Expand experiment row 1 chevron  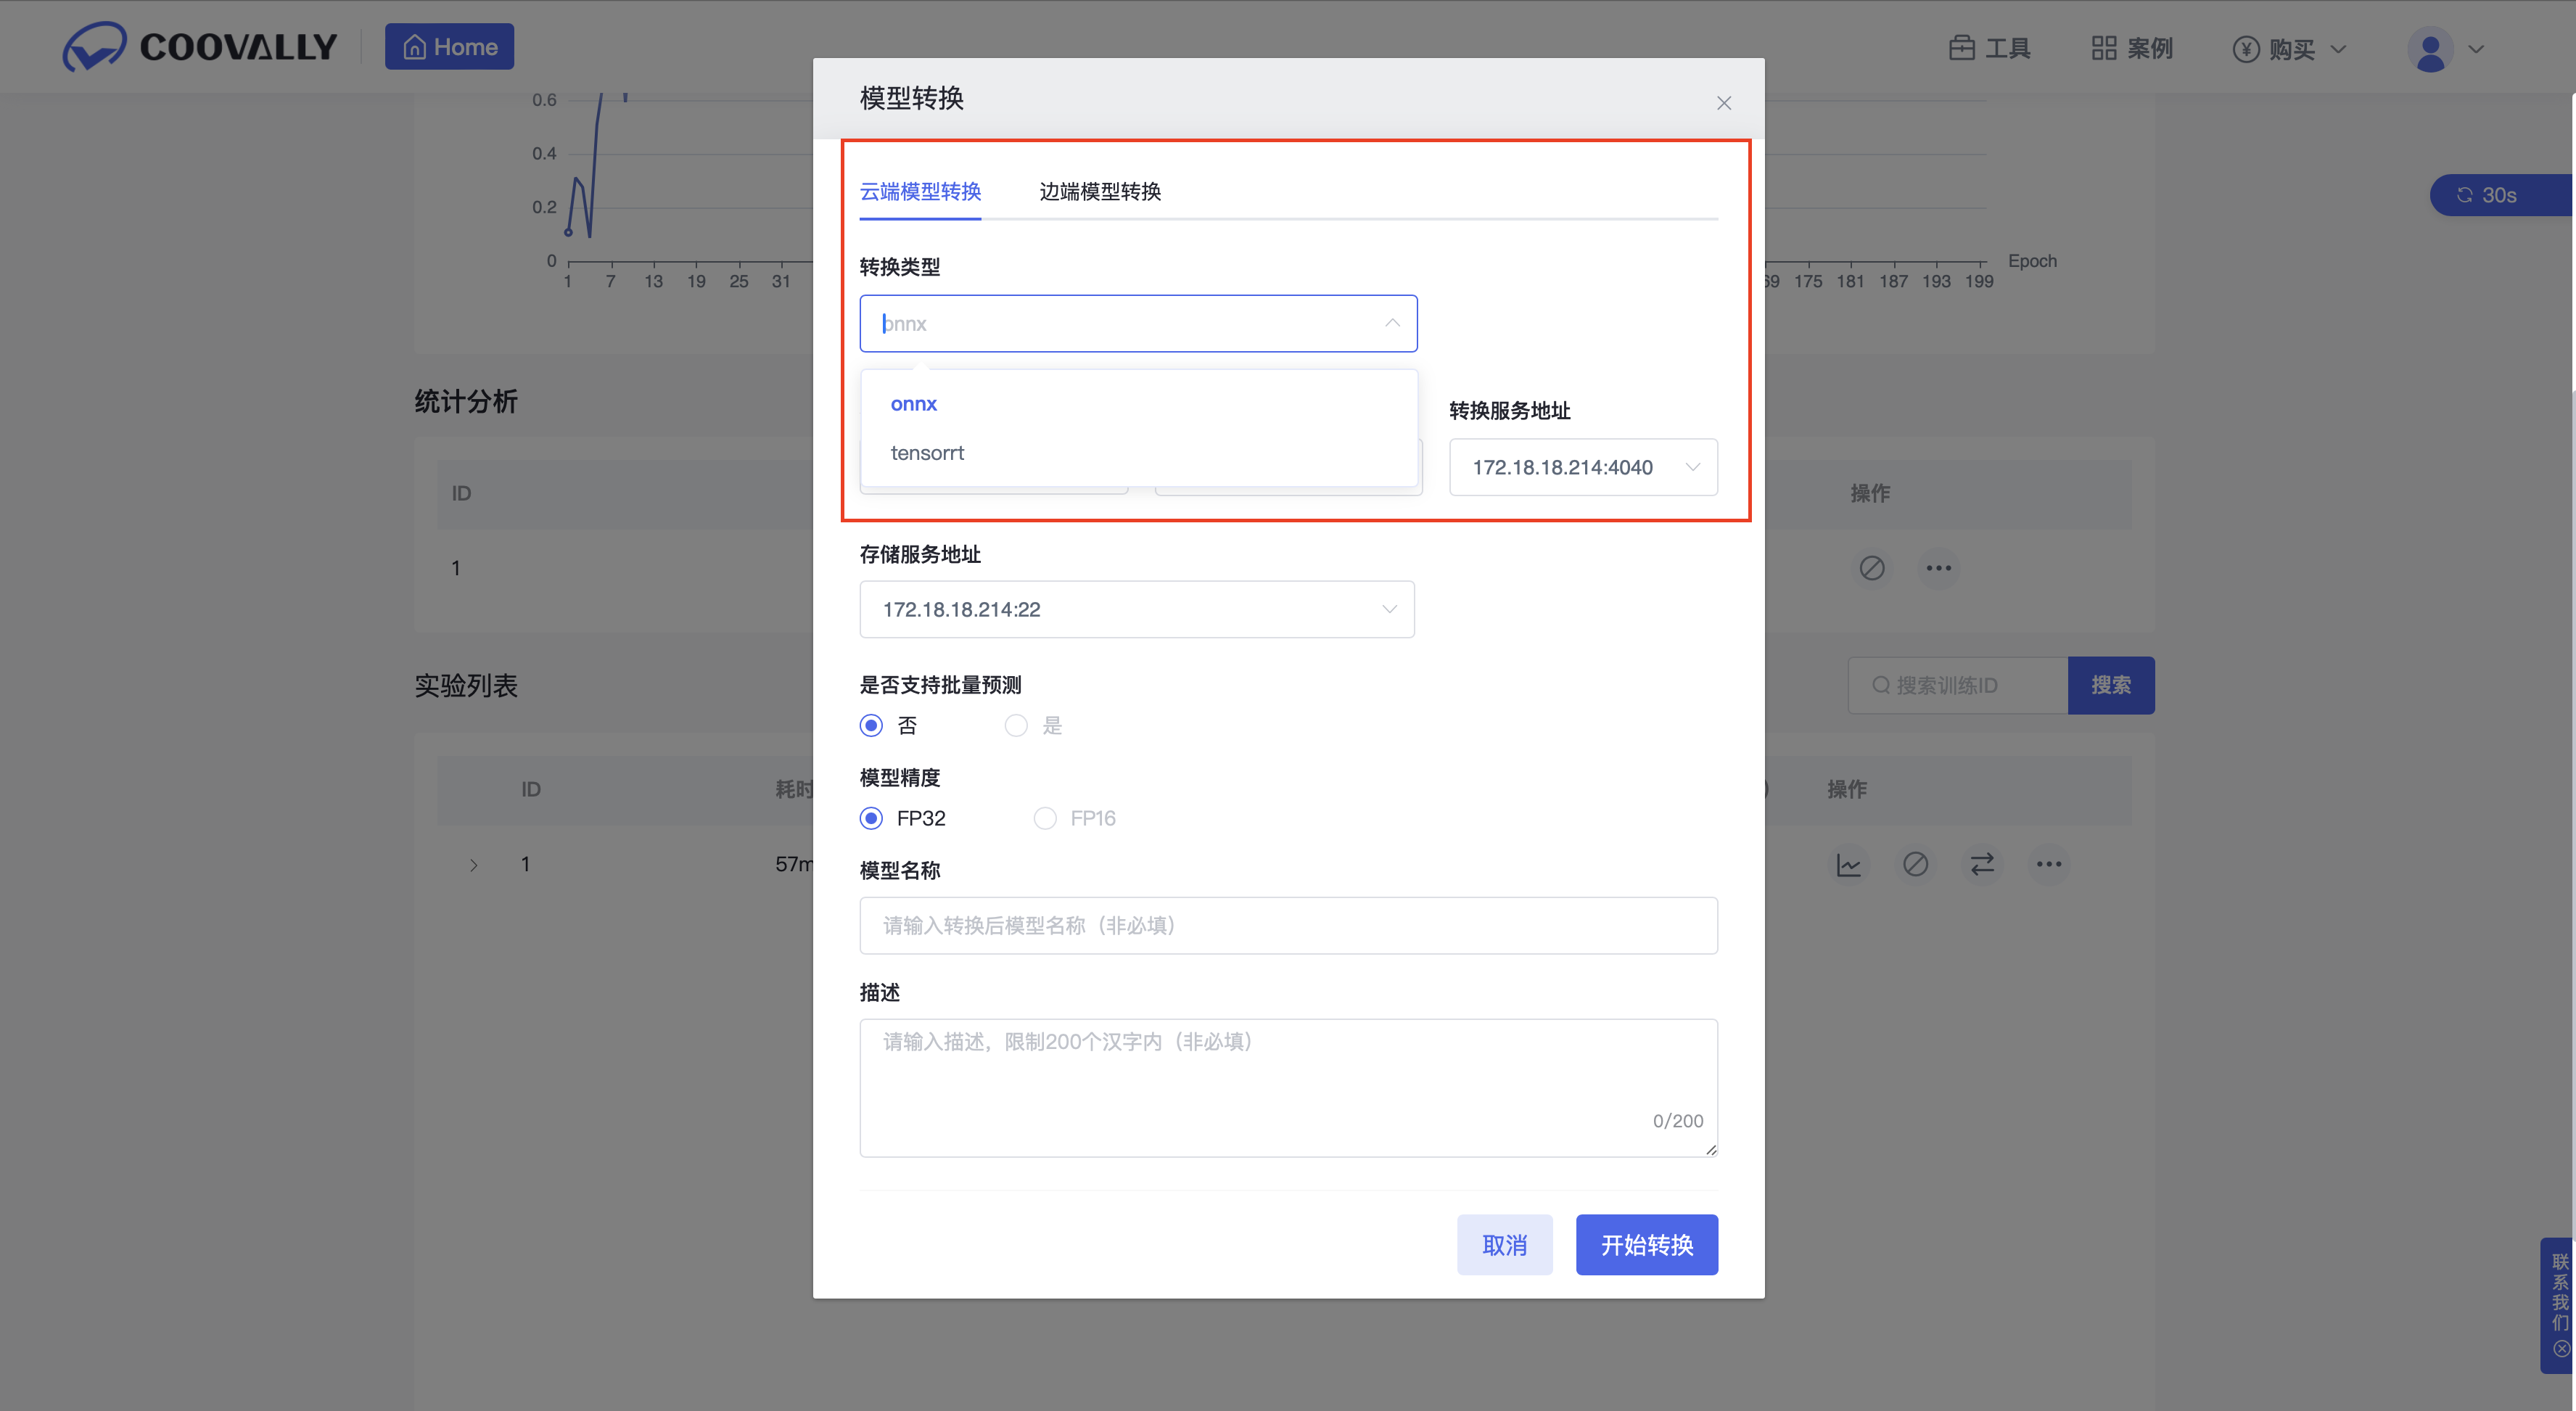click(x=474, y=865)
